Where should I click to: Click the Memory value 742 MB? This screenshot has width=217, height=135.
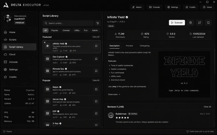(30, 121)
